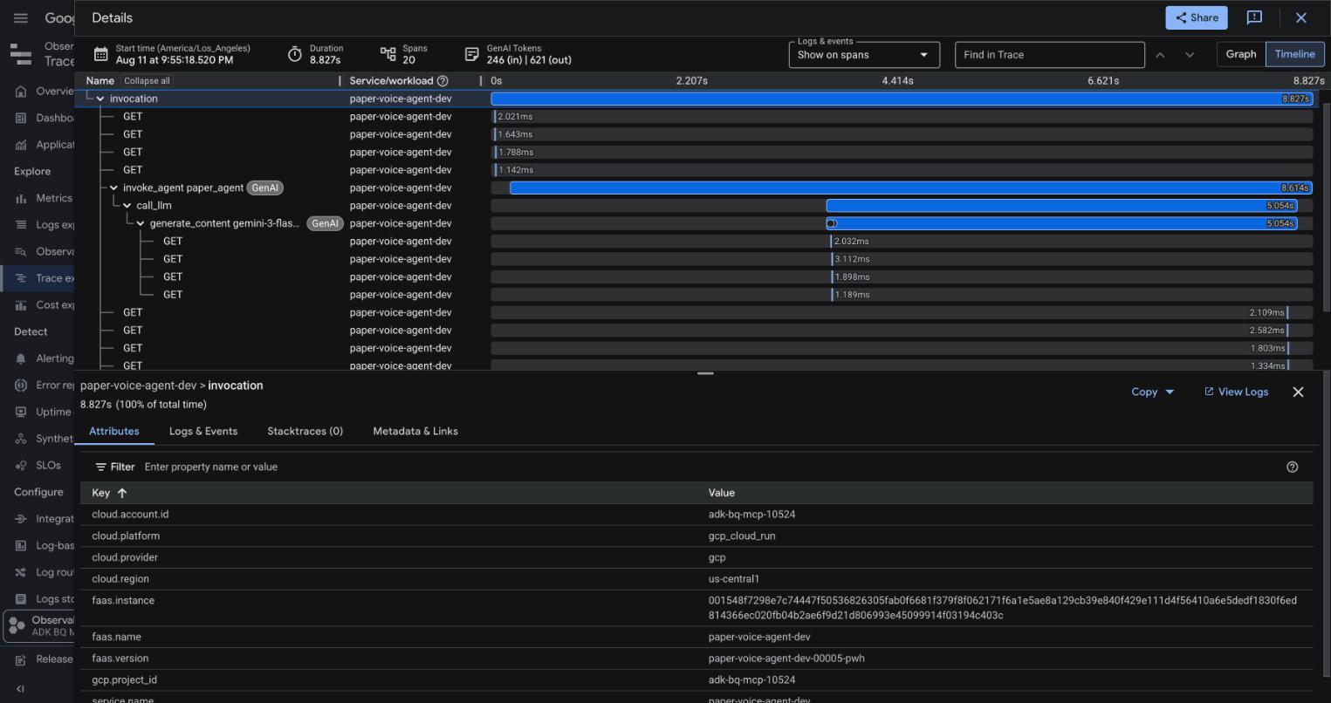Select the Attributes tab
The width and height of the screenshot is (1331, 703).
coord(114,431)
